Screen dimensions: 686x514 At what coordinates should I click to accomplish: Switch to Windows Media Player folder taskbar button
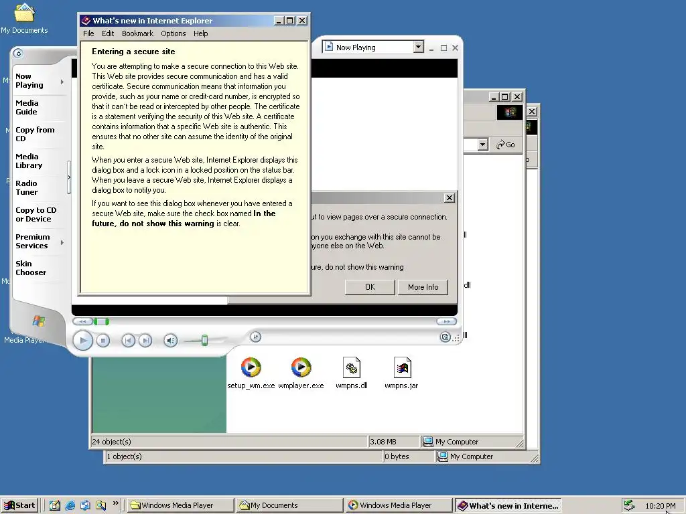point(180,506)
